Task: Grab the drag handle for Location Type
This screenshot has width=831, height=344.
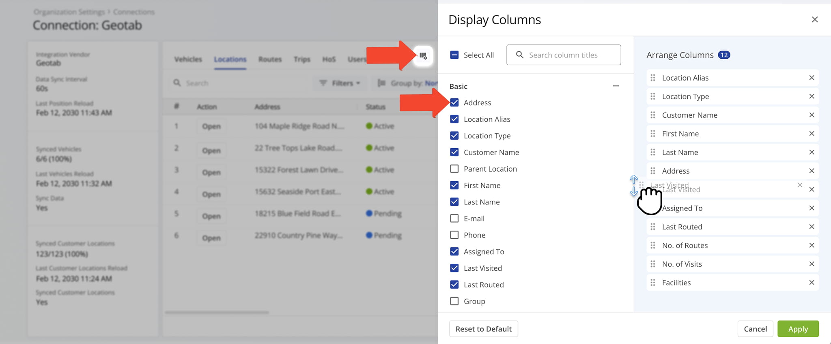Action: [652, 96]
